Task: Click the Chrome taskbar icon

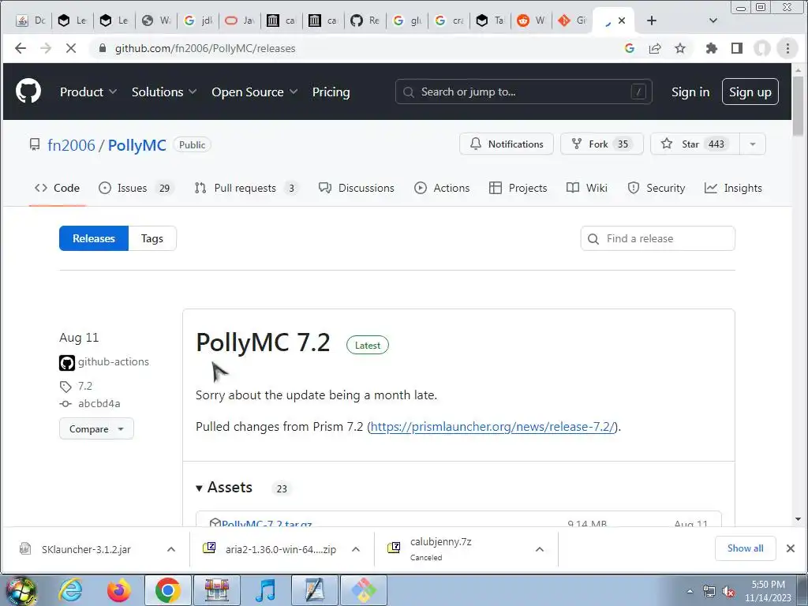Action: [168, 590]
